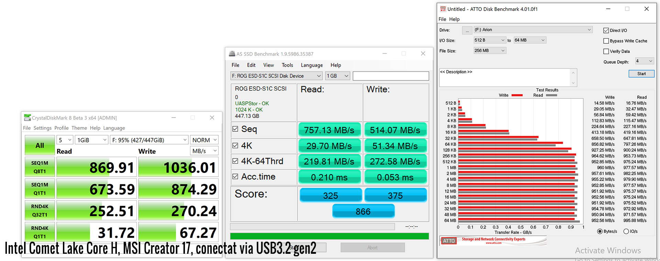
Task: Click the Description text field
Action: click(505, 77)
